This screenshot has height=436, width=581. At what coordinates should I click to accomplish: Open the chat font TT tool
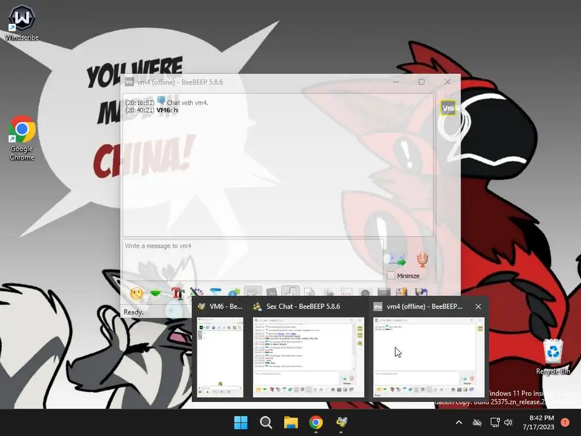(x=178, y=294)
